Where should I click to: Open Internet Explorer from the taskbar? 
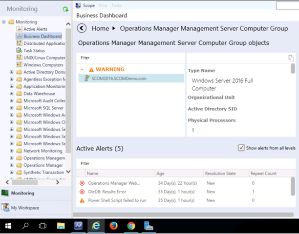click(96, 226)
